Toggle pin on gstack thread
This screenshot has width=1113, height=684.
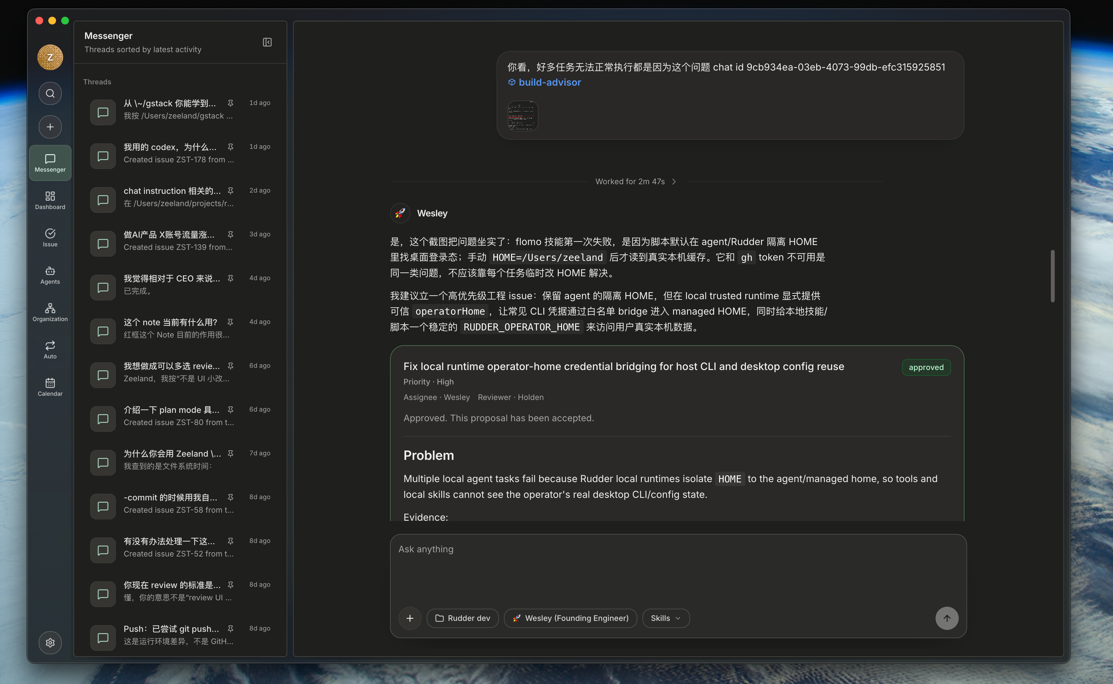tap(231, 103)
